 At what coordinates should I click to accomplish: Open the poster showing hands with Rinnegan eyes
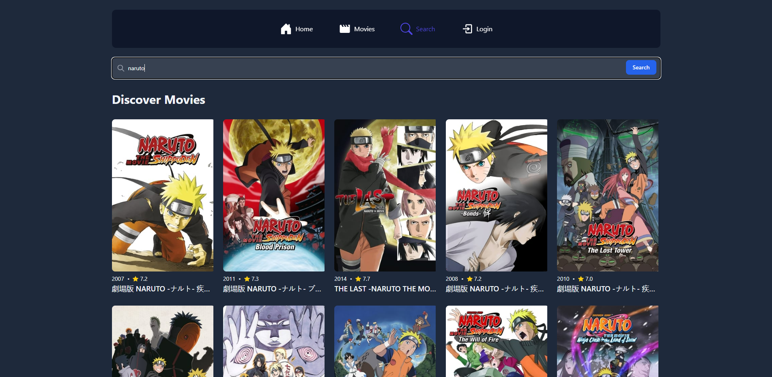tap(274, 341)
